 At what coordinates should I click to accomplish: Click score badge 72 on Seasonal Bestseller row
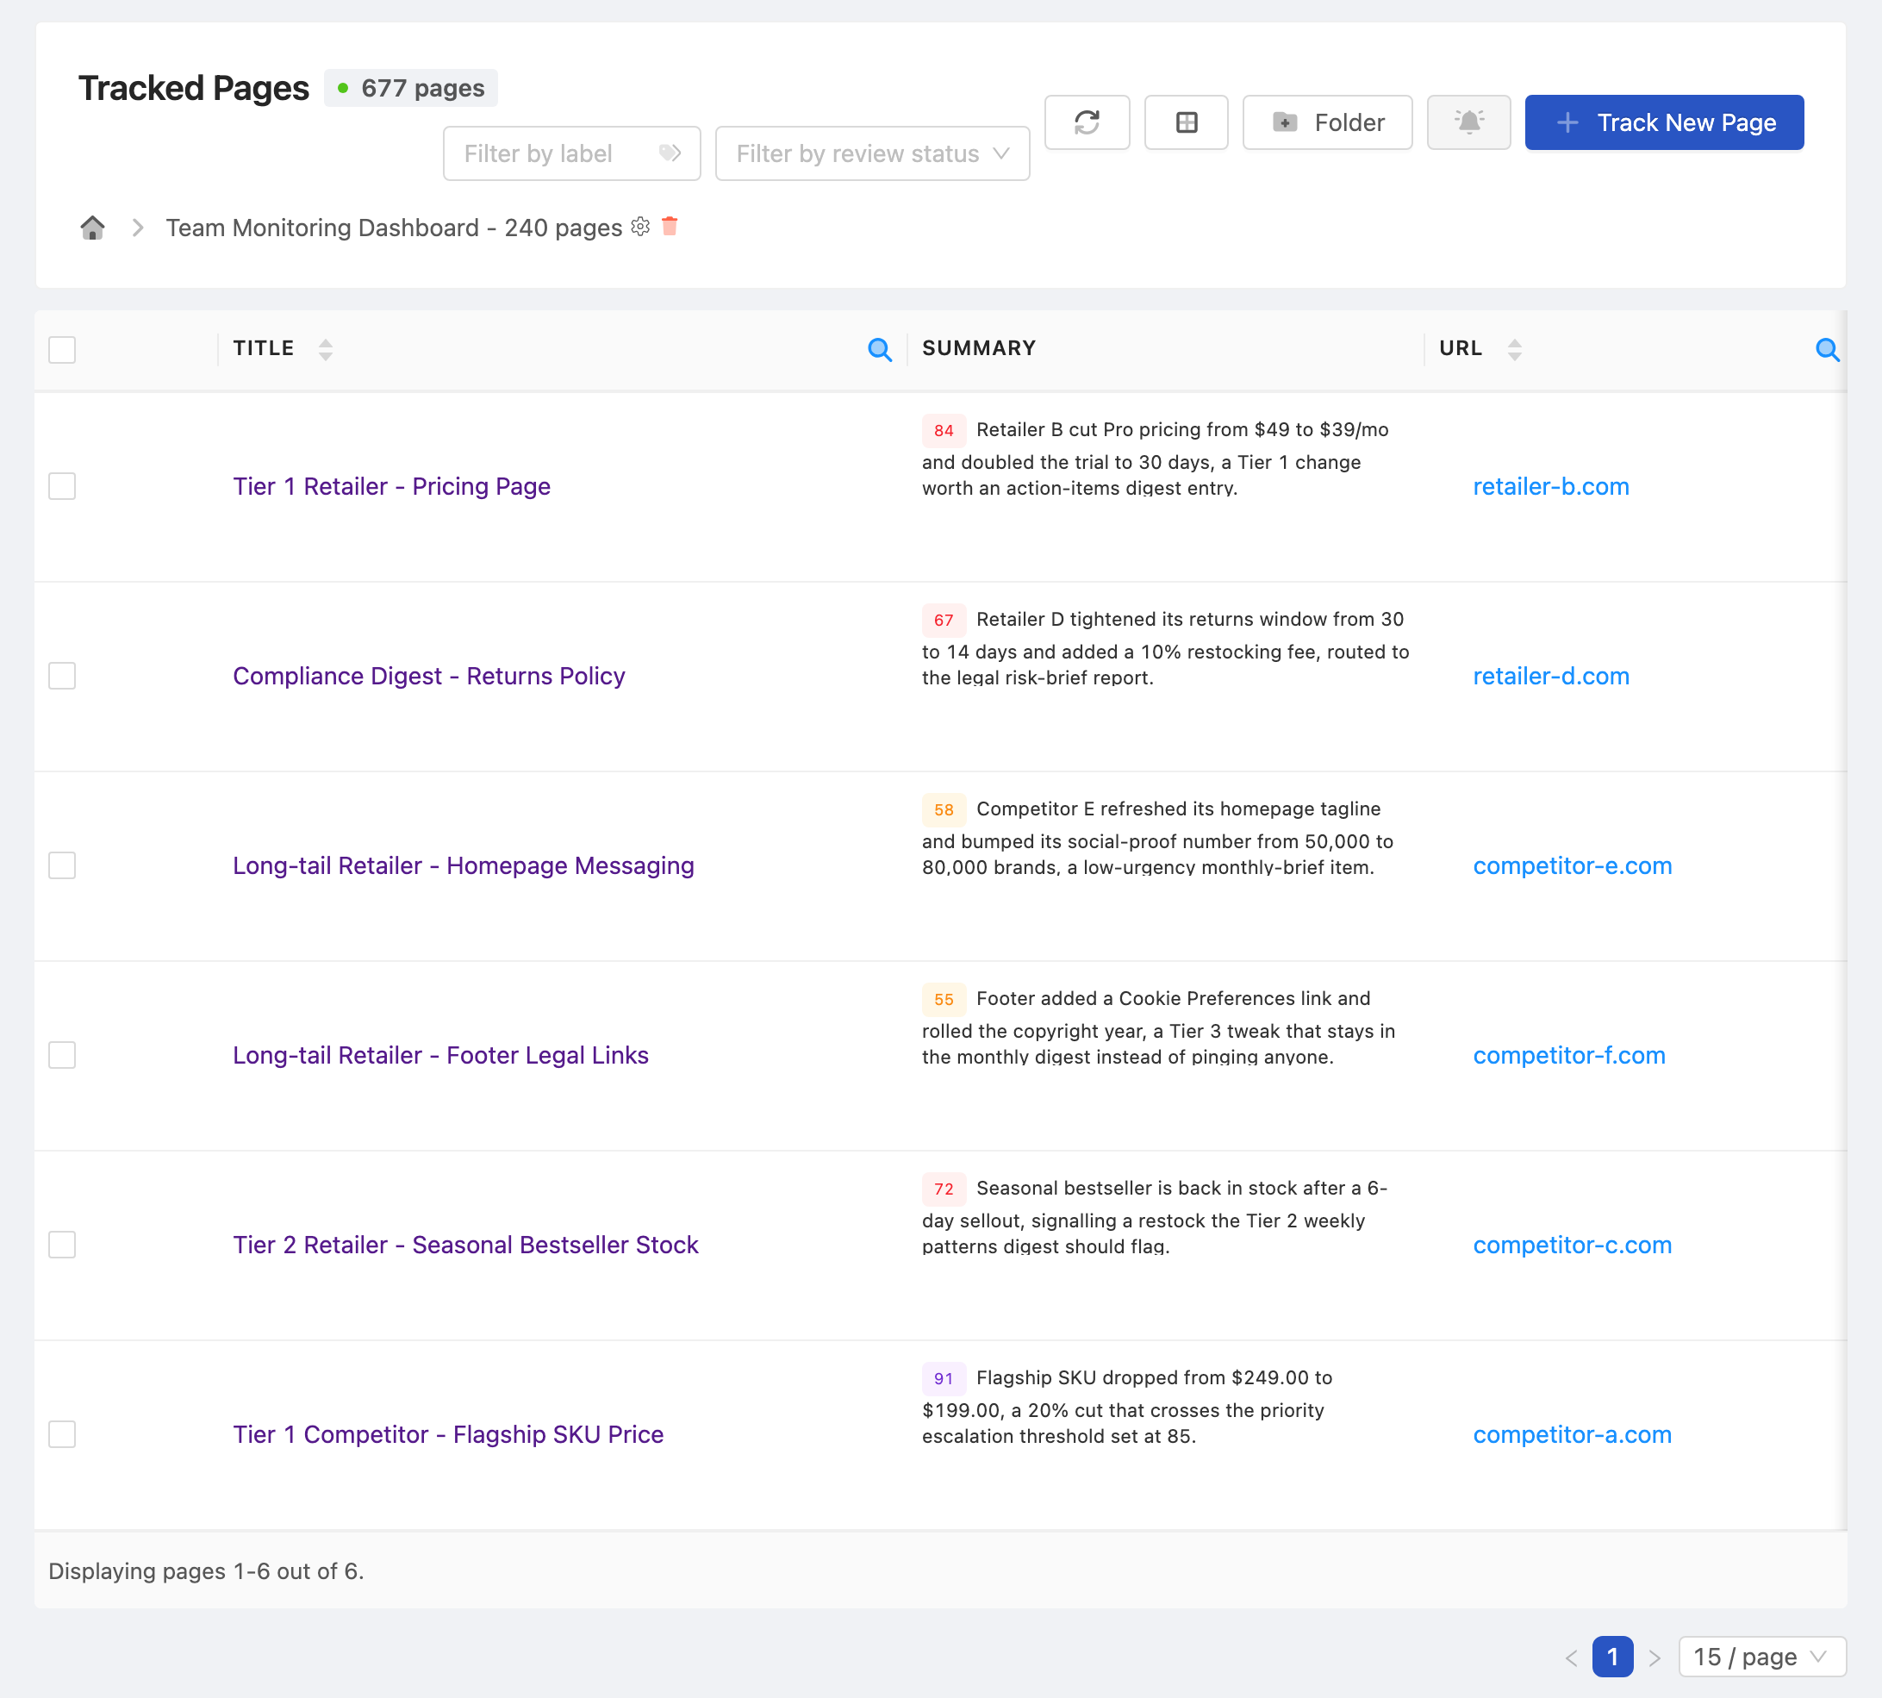tap(943, 1189)
